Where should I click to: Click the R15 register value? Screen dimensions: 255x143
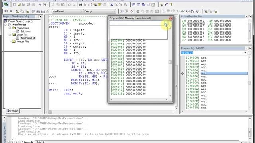(x=223, y=40)
